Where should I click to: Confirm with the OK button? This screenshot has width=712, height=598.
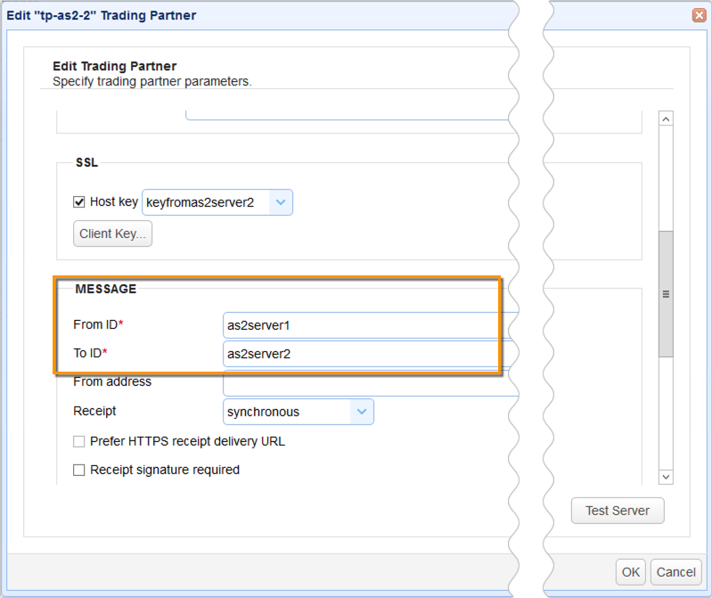(631, 571)
